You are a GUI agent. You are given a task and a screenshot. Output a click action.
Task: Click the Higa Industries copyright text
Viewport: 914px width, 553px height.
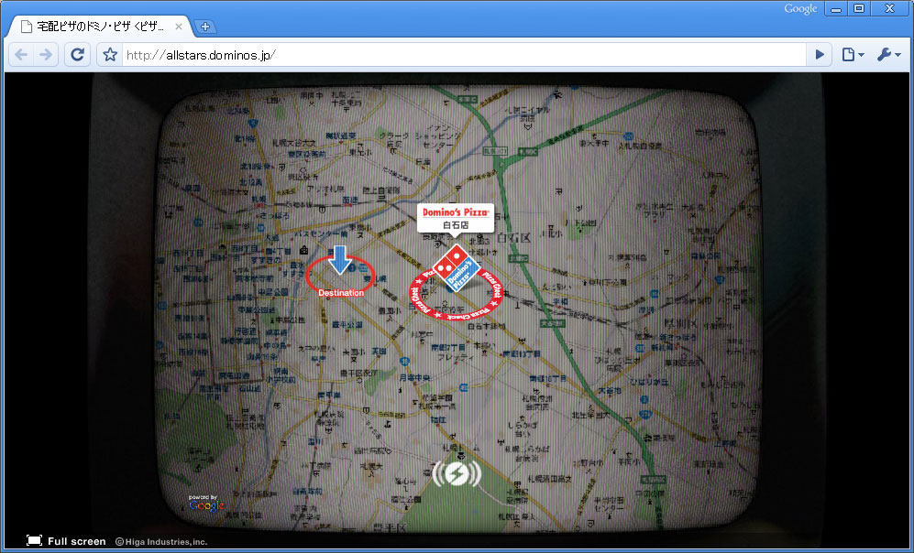coord(160,541)
